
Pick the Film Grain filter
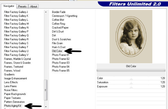click(x=58, y=43)
